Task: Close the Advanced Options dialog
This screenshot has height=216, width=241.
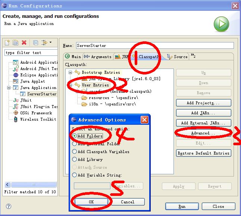Action: [x=144, y=120]
